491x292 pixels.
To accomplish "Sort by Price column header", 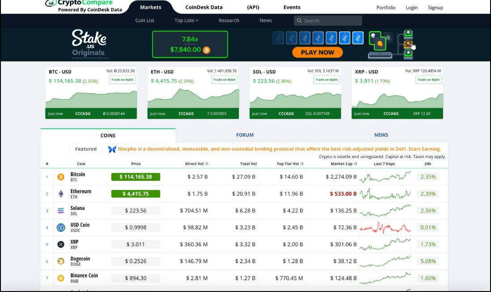I will tap(136, 164).
